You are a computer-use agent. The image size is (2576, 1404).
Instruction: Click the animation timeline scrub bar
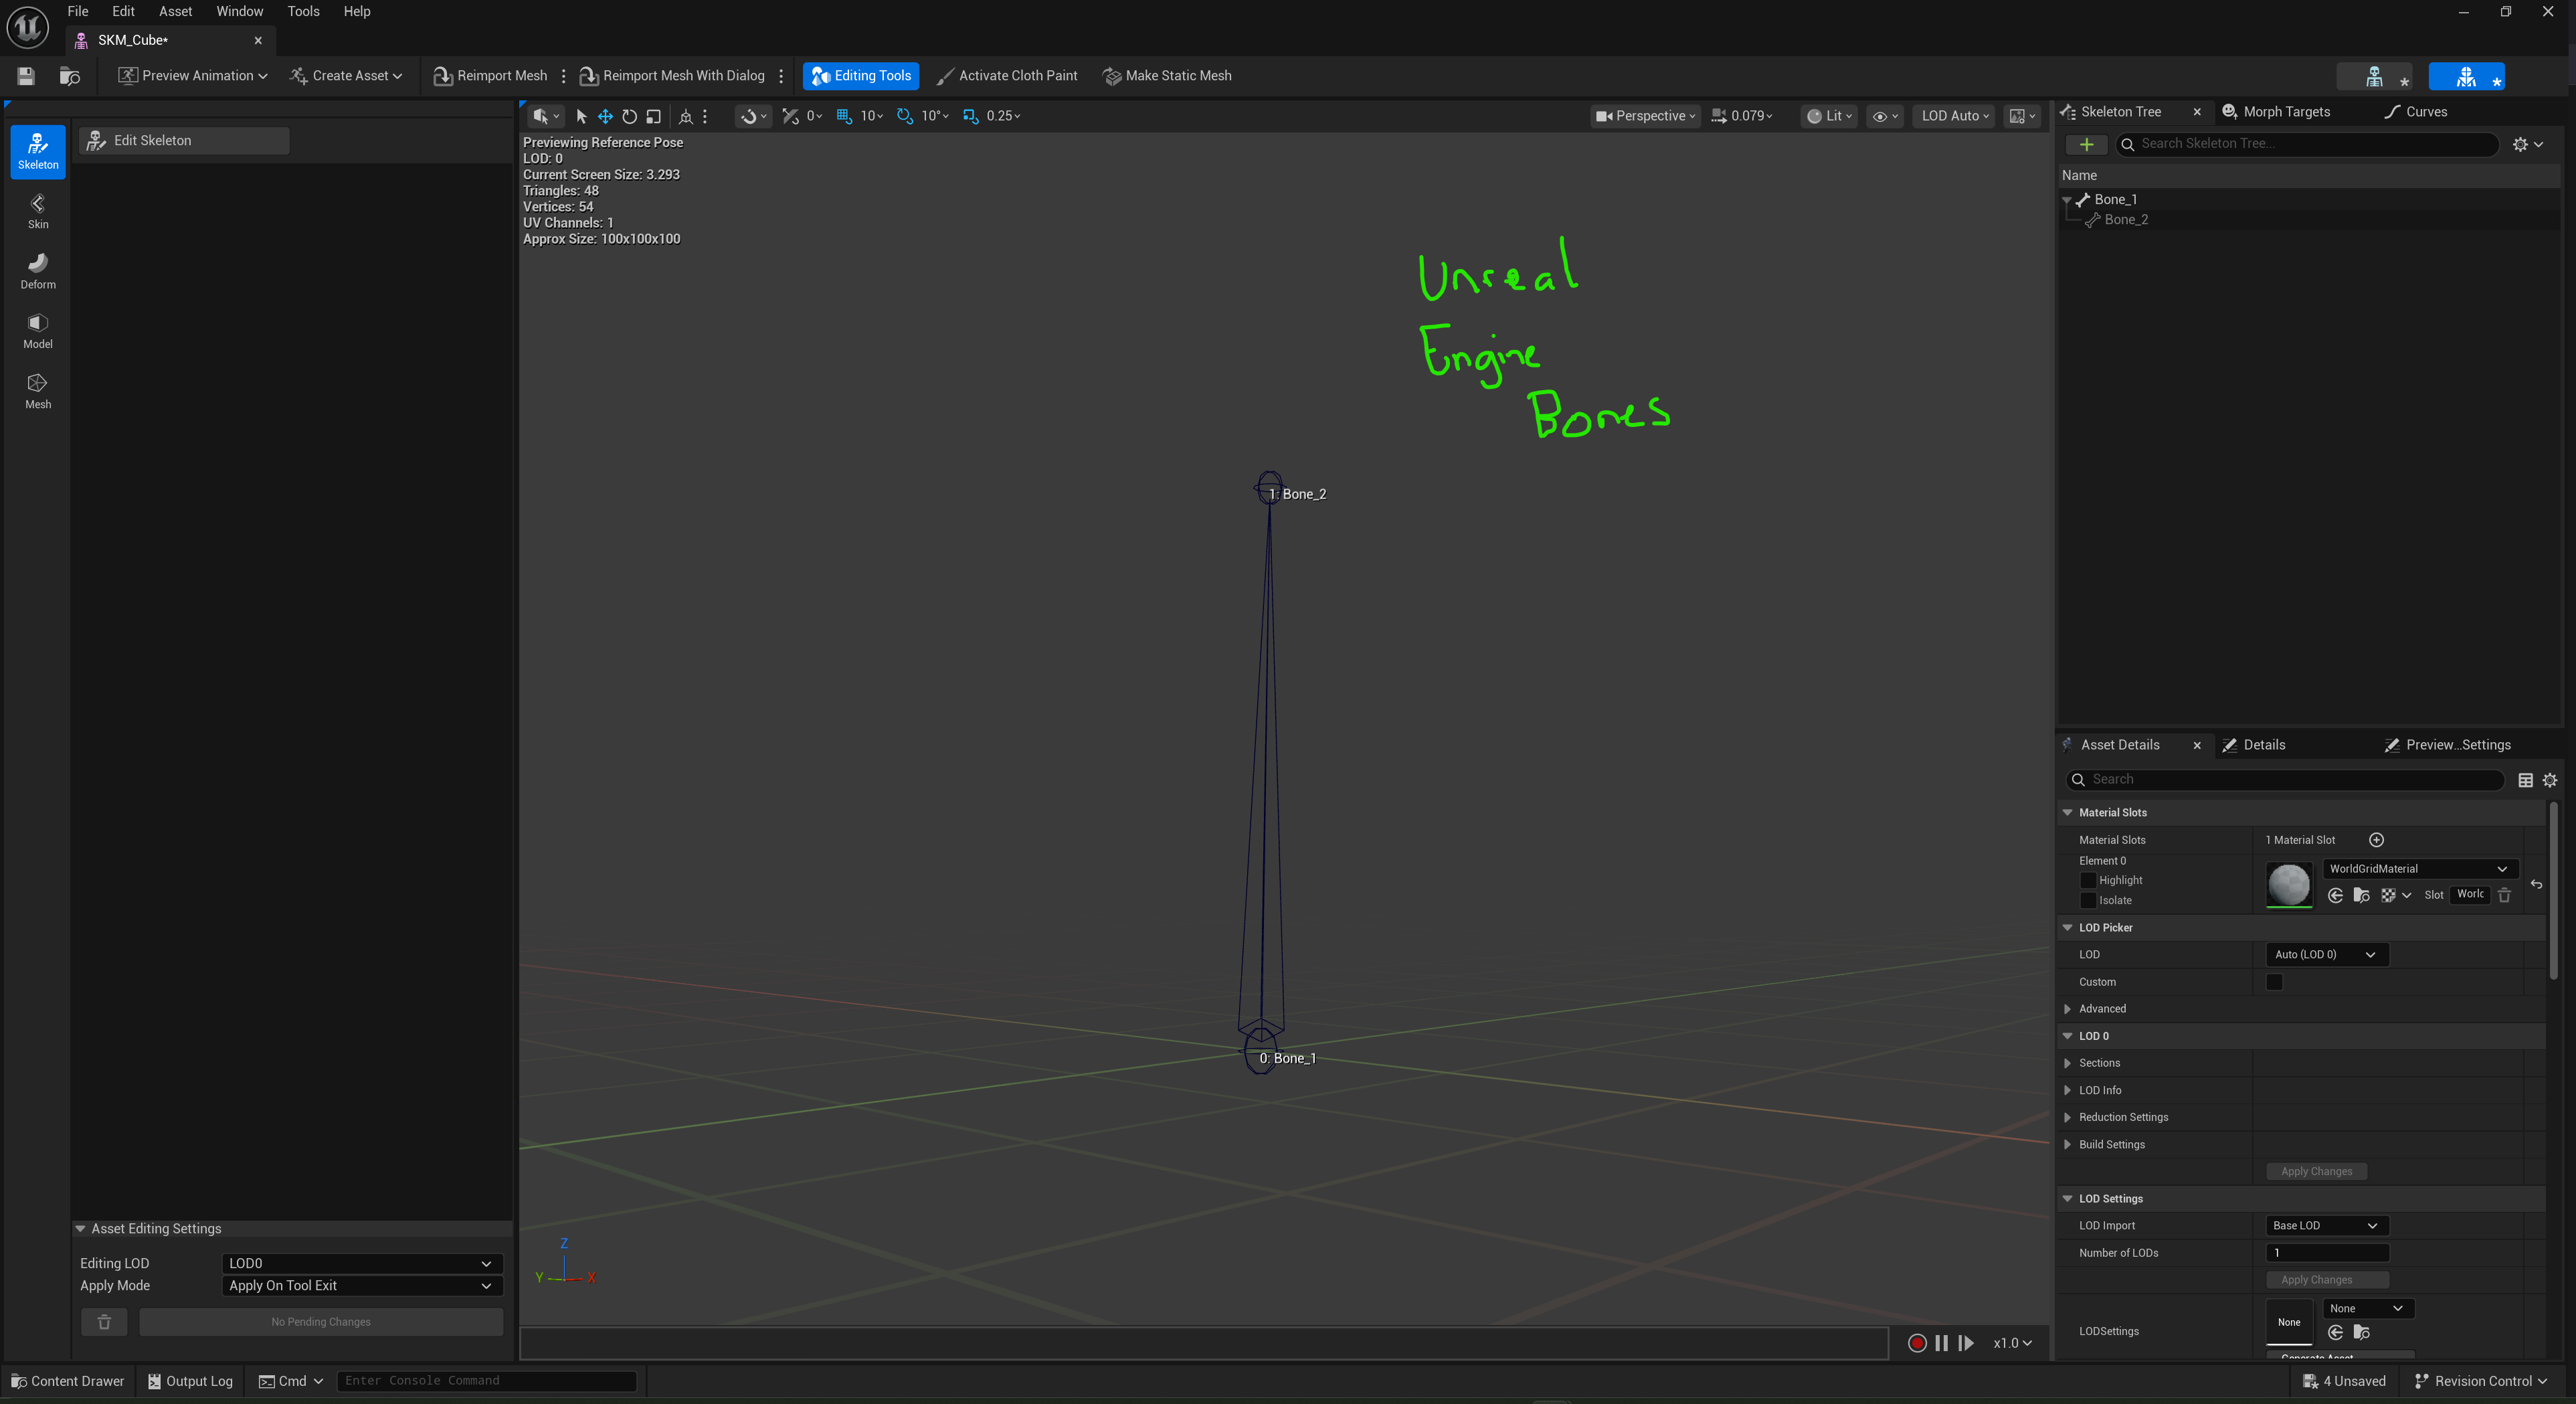click(x=1204, y=1343)
